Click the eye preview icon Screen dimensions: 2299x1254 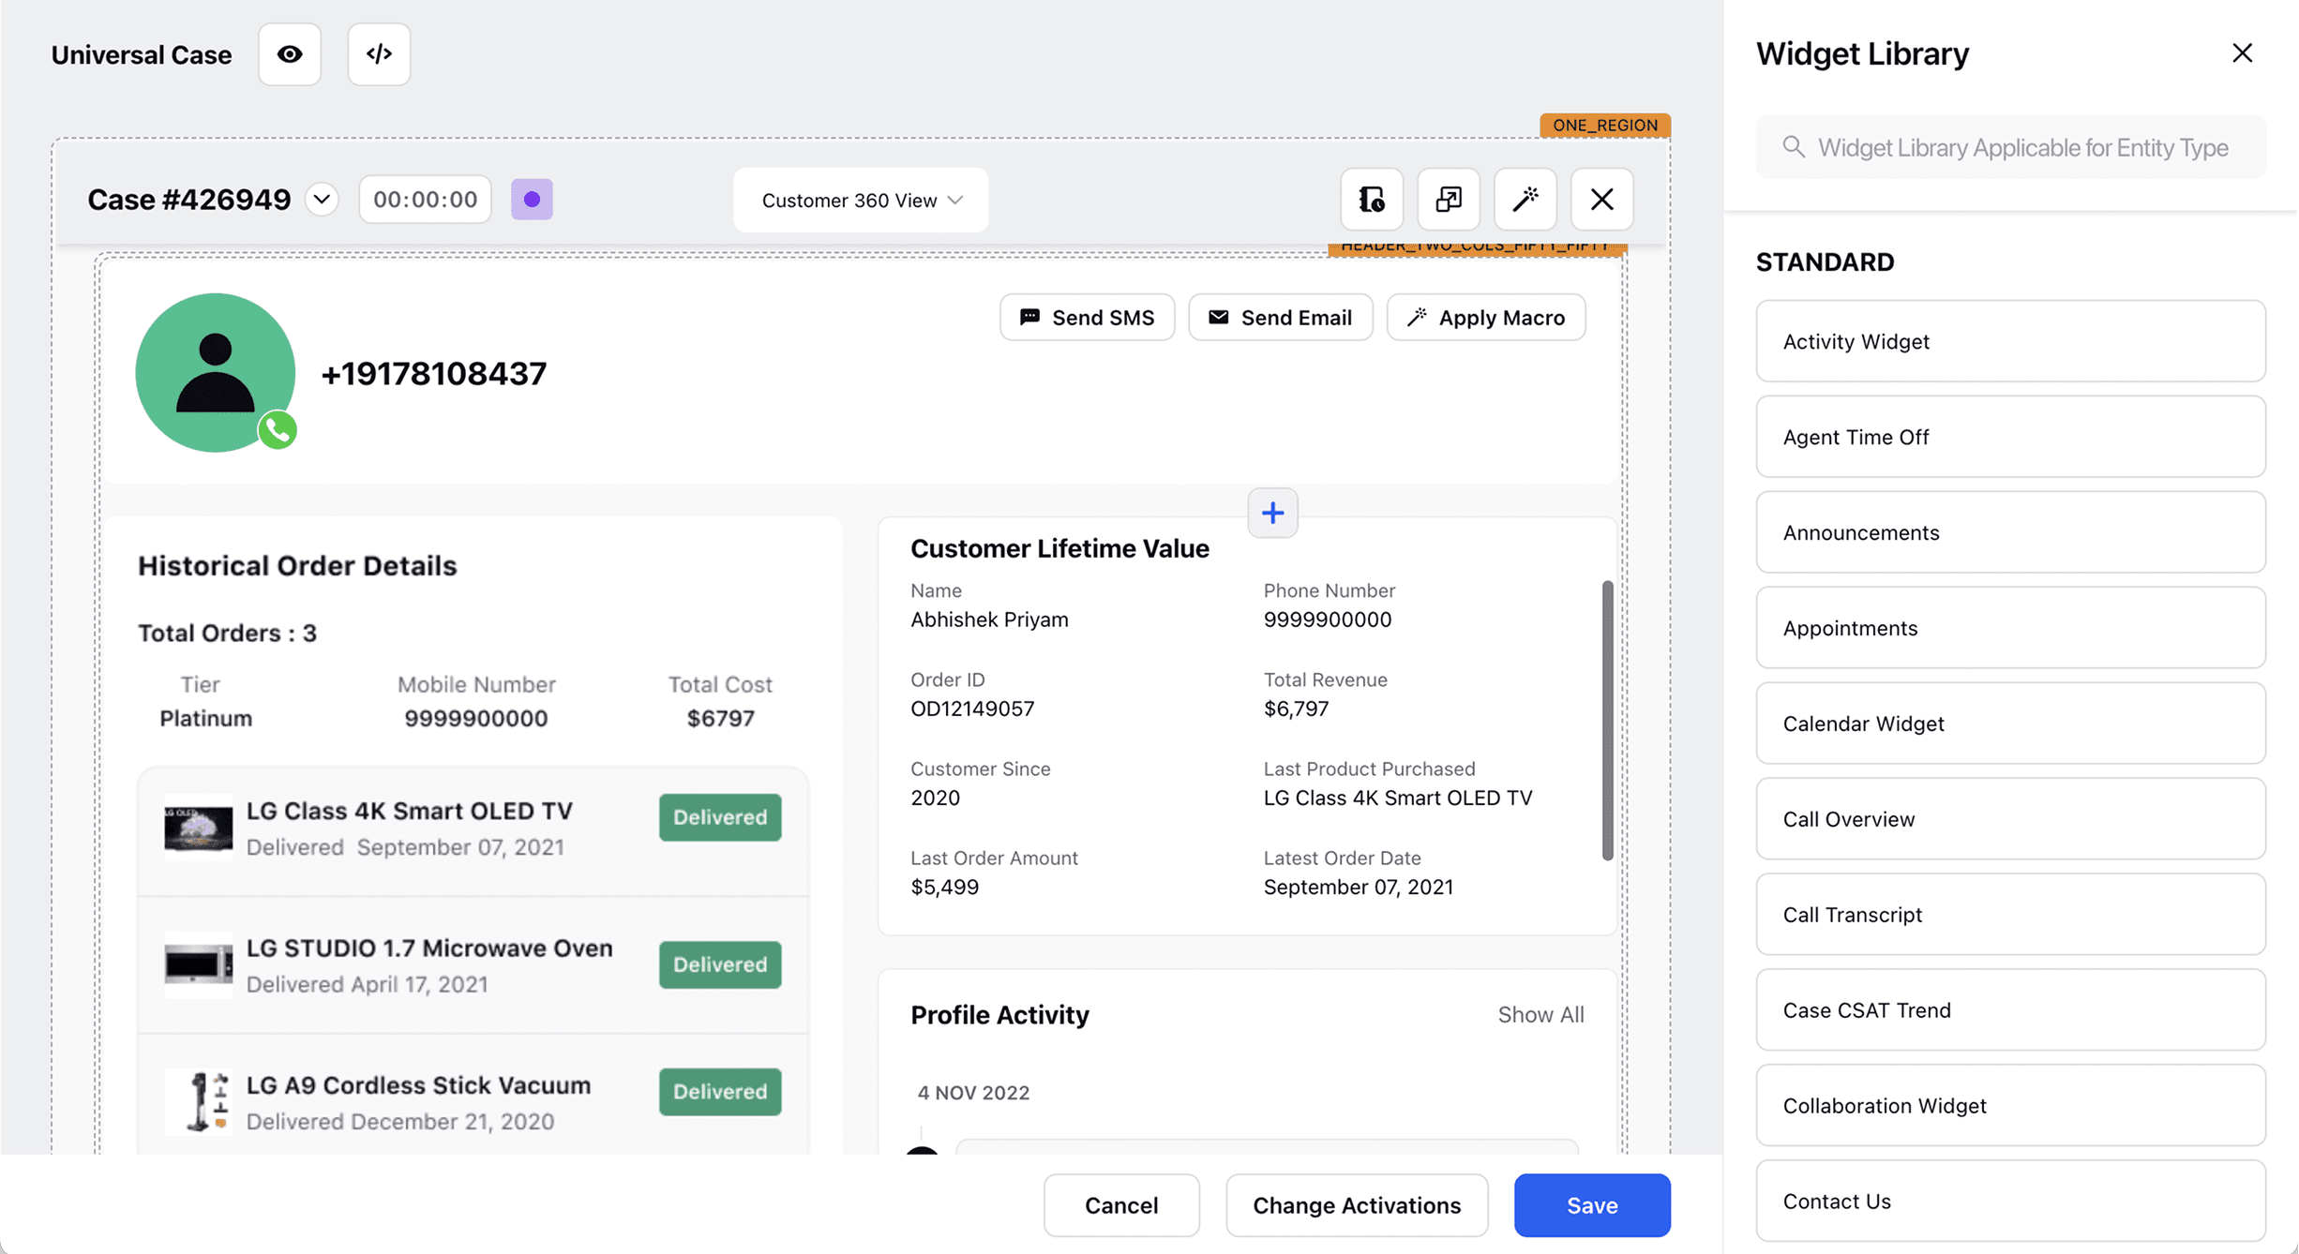pyautogui.click(x=290, y=54)
